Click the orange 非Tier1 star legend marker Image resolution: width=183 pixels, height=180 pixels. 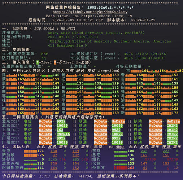55,62
